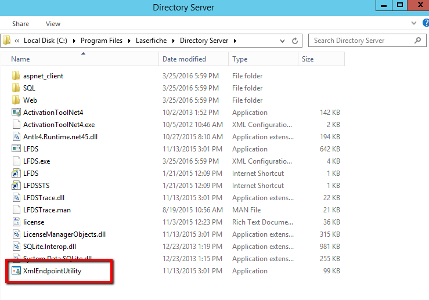Select the Antlr4.Runtime.net45.dll file name
This screenshot has height=300, width=429.
60,137
